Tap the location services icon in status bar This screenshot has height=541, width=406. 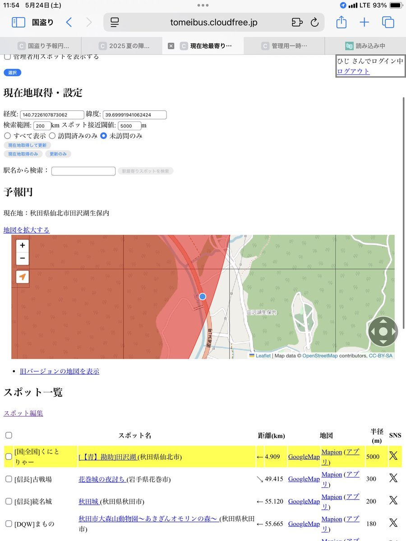(343, 5)
